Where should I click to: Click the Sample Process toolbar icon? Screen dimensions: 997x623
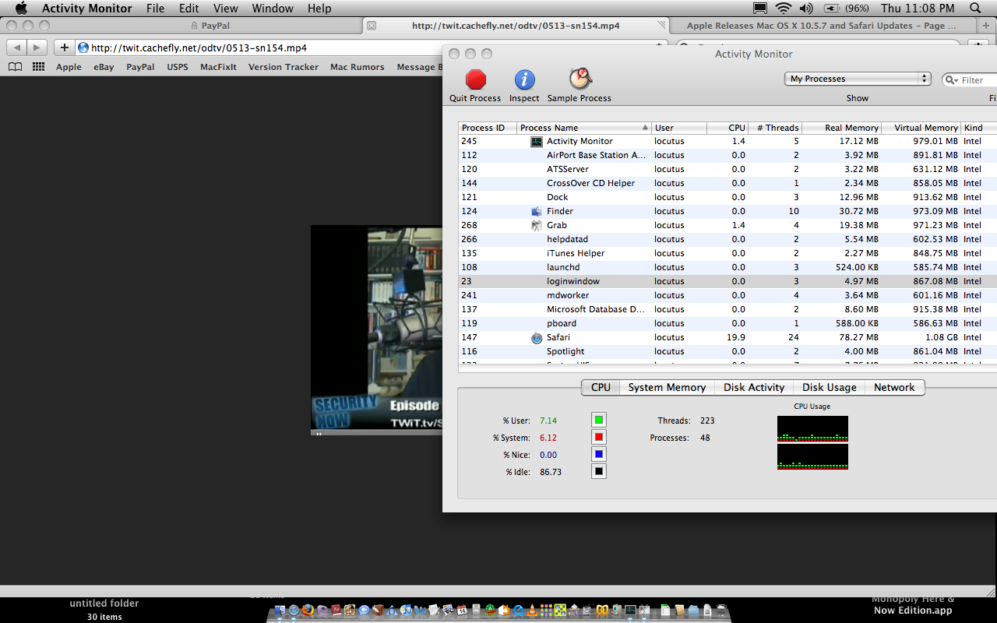(580, 79)
